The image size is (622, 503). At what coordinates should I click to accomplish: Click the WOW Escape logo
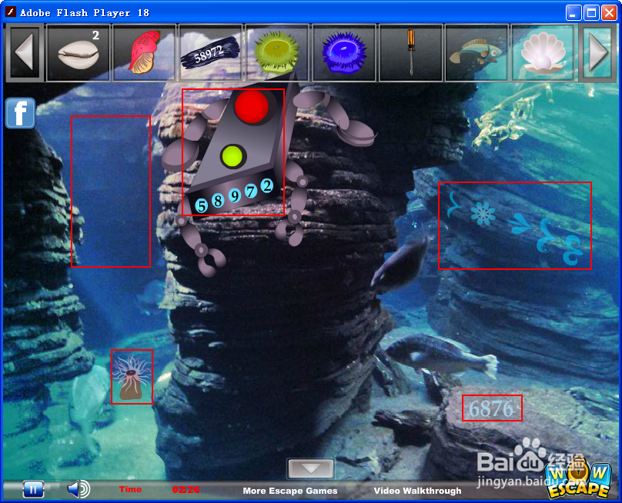point(577,480)
